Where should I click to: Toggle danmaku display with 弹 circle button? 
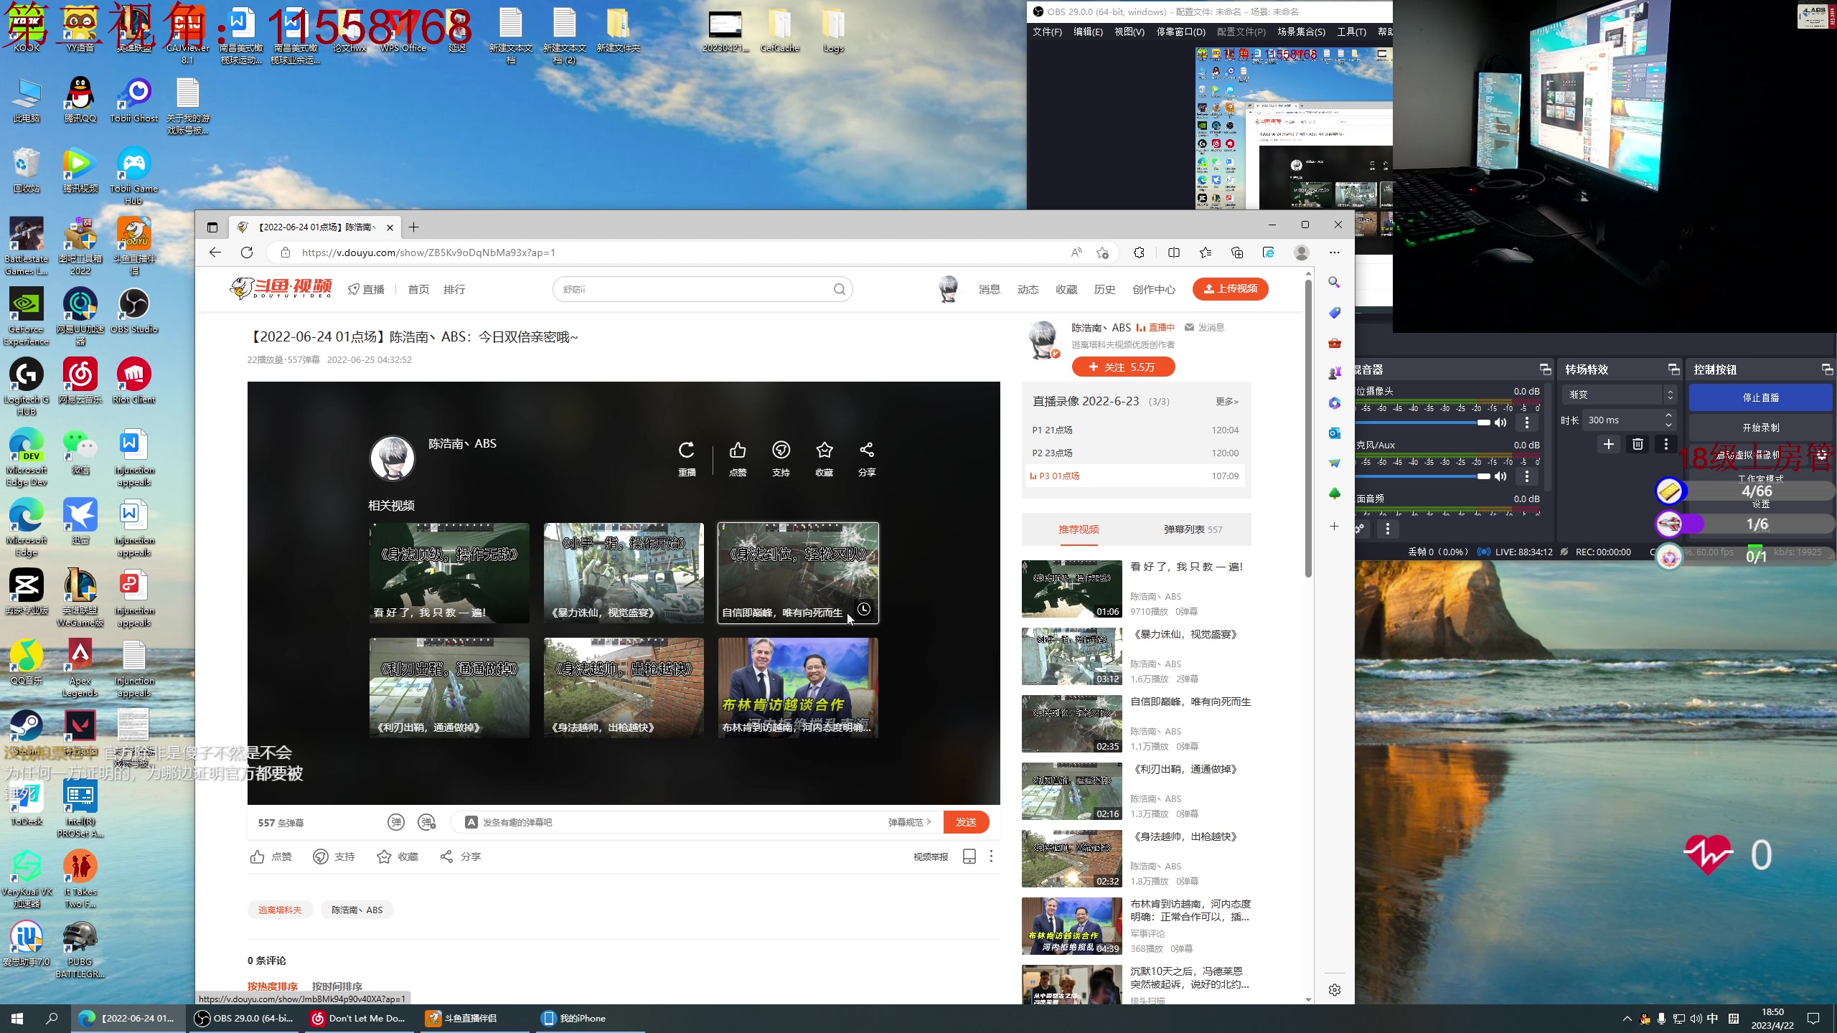click(x=395, y=822)
